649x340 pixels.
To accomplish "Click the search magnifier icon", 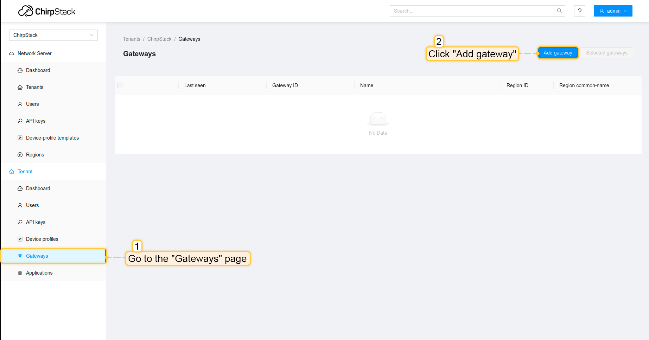I will click(x=559, y=11).
